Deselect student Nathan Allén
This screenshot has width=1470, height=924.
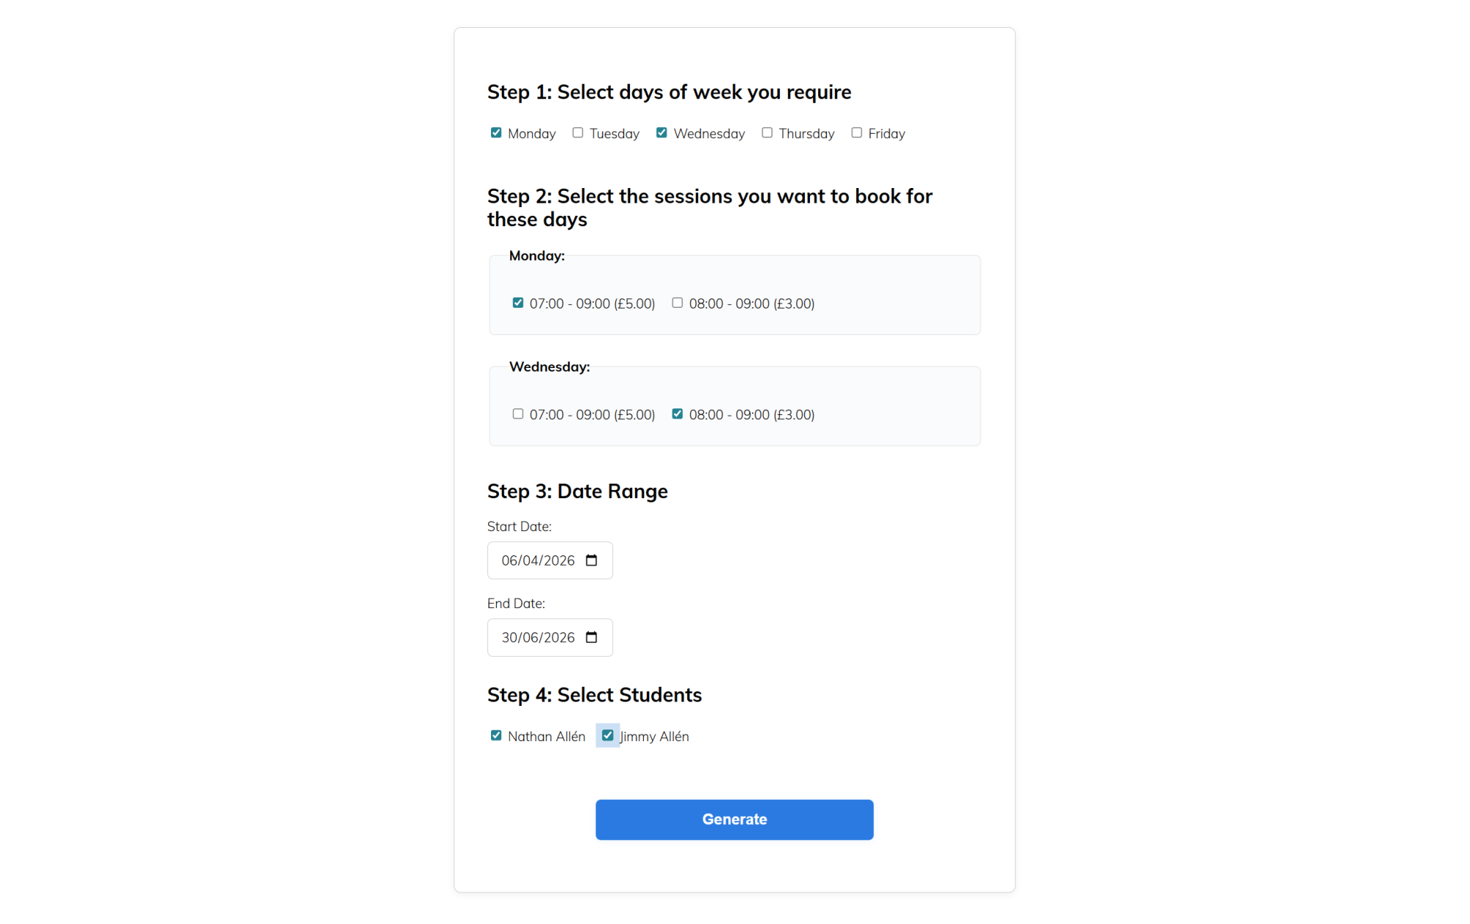coord(496,735)
